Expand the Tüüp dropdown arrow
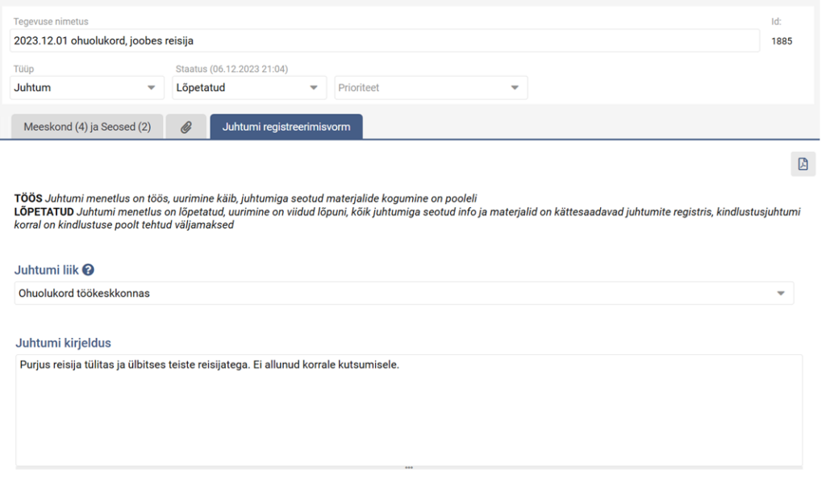The height and width of the screenshot is (488, 826). (151, 88)
